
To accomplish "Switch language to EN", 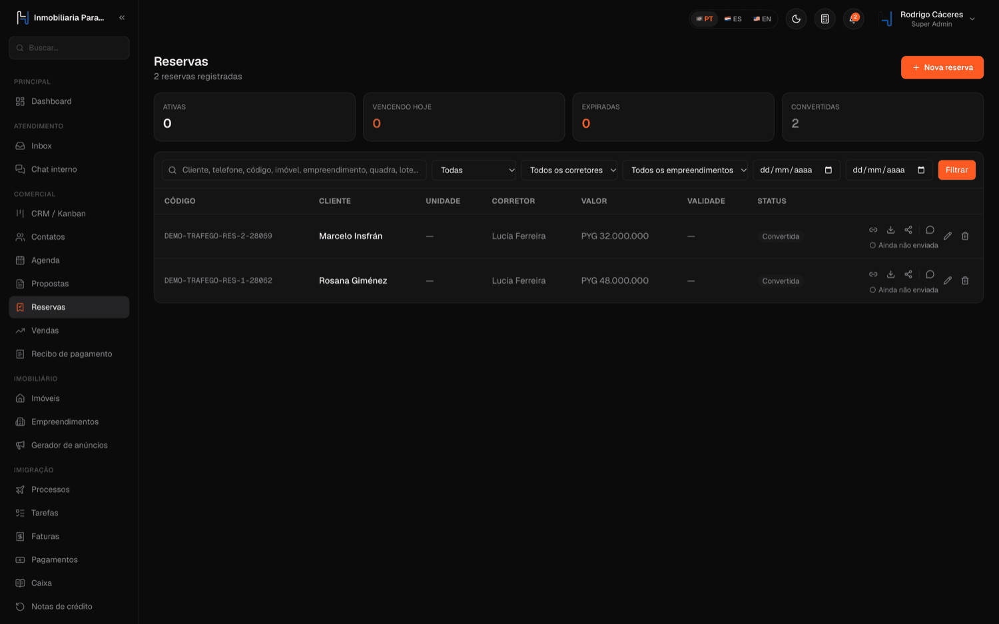I will tap(763, 19).
